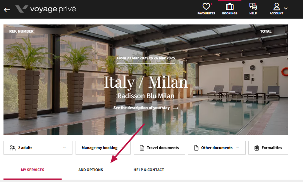Click the arrow after the stay description link

(x=176, y=108)
